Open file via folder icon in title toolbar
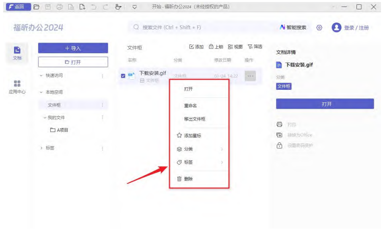Image resolution: width=383 pixels, height=231 pixels. 36,7
